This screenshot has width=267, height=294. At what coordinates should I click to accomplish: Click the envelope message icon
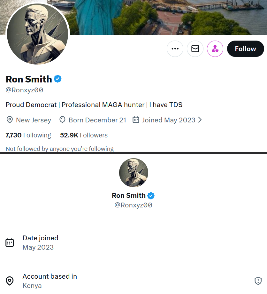tap(195, 49)
